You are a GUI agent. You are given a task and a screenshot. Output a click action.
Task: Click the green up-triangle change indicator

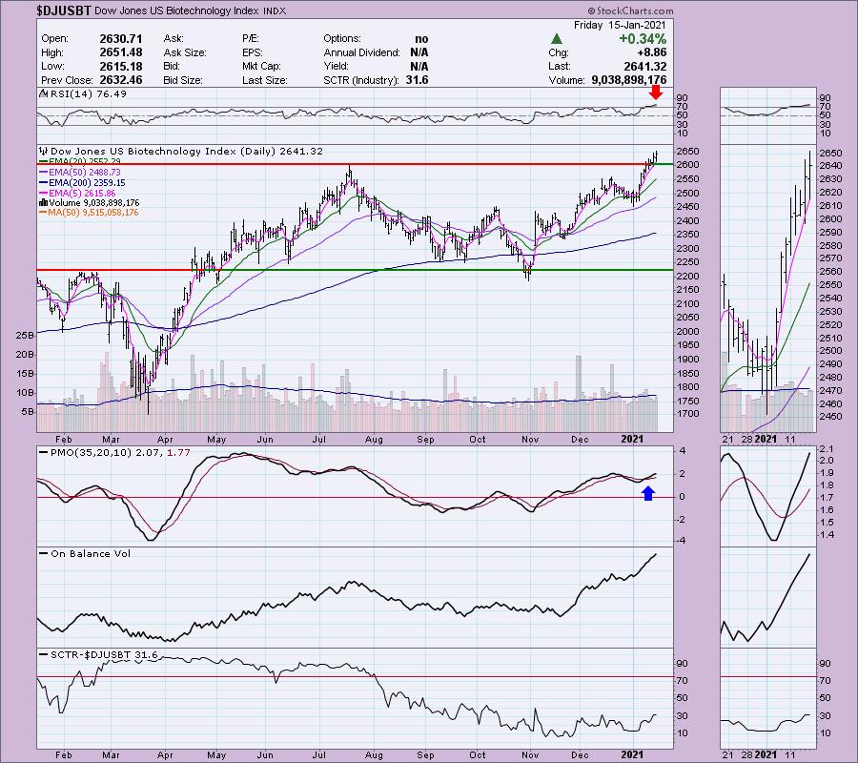(x=556, y=39)
